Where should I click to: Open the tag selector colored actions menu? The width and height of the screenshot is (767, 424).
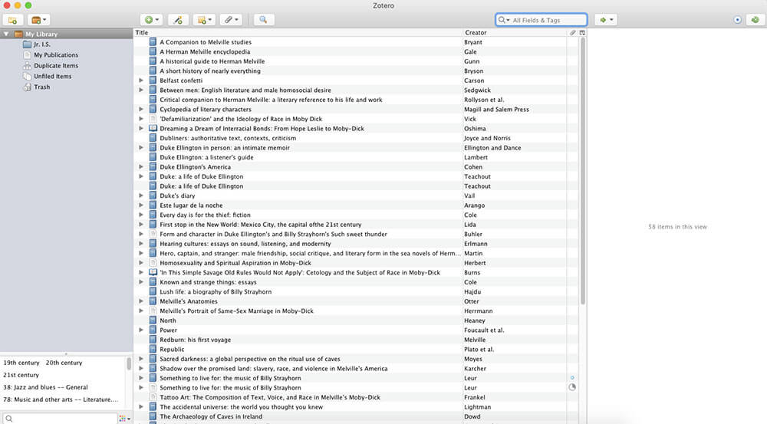pos(125,419)
